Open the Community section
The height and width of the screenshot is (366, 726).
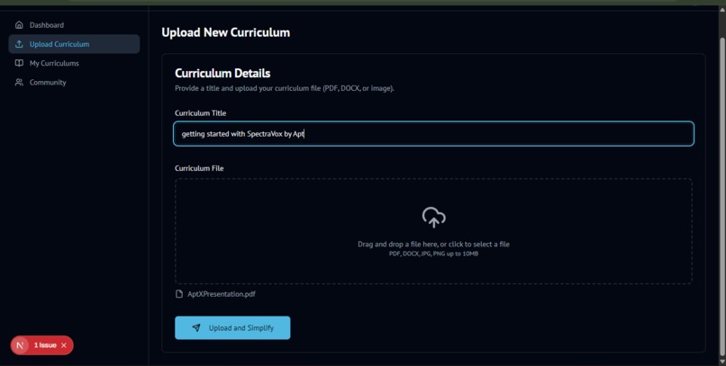click(74, 82)
